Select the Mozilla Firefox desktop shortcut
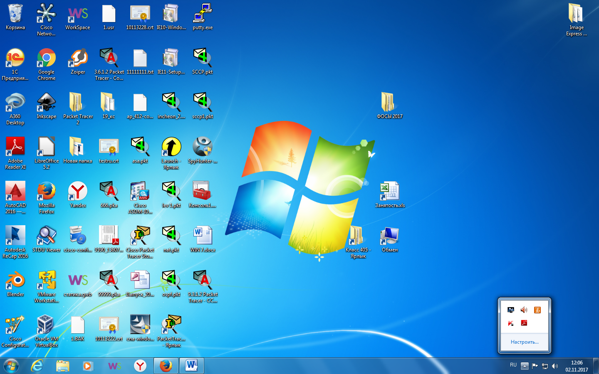 coord(46,198)
